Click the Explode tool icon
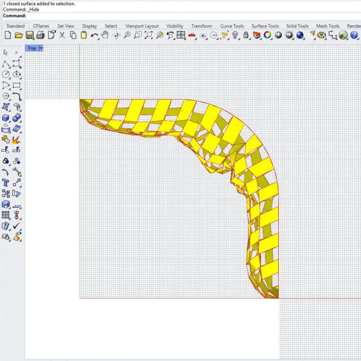This screenshot has height=361, width=361. (17, 139)
